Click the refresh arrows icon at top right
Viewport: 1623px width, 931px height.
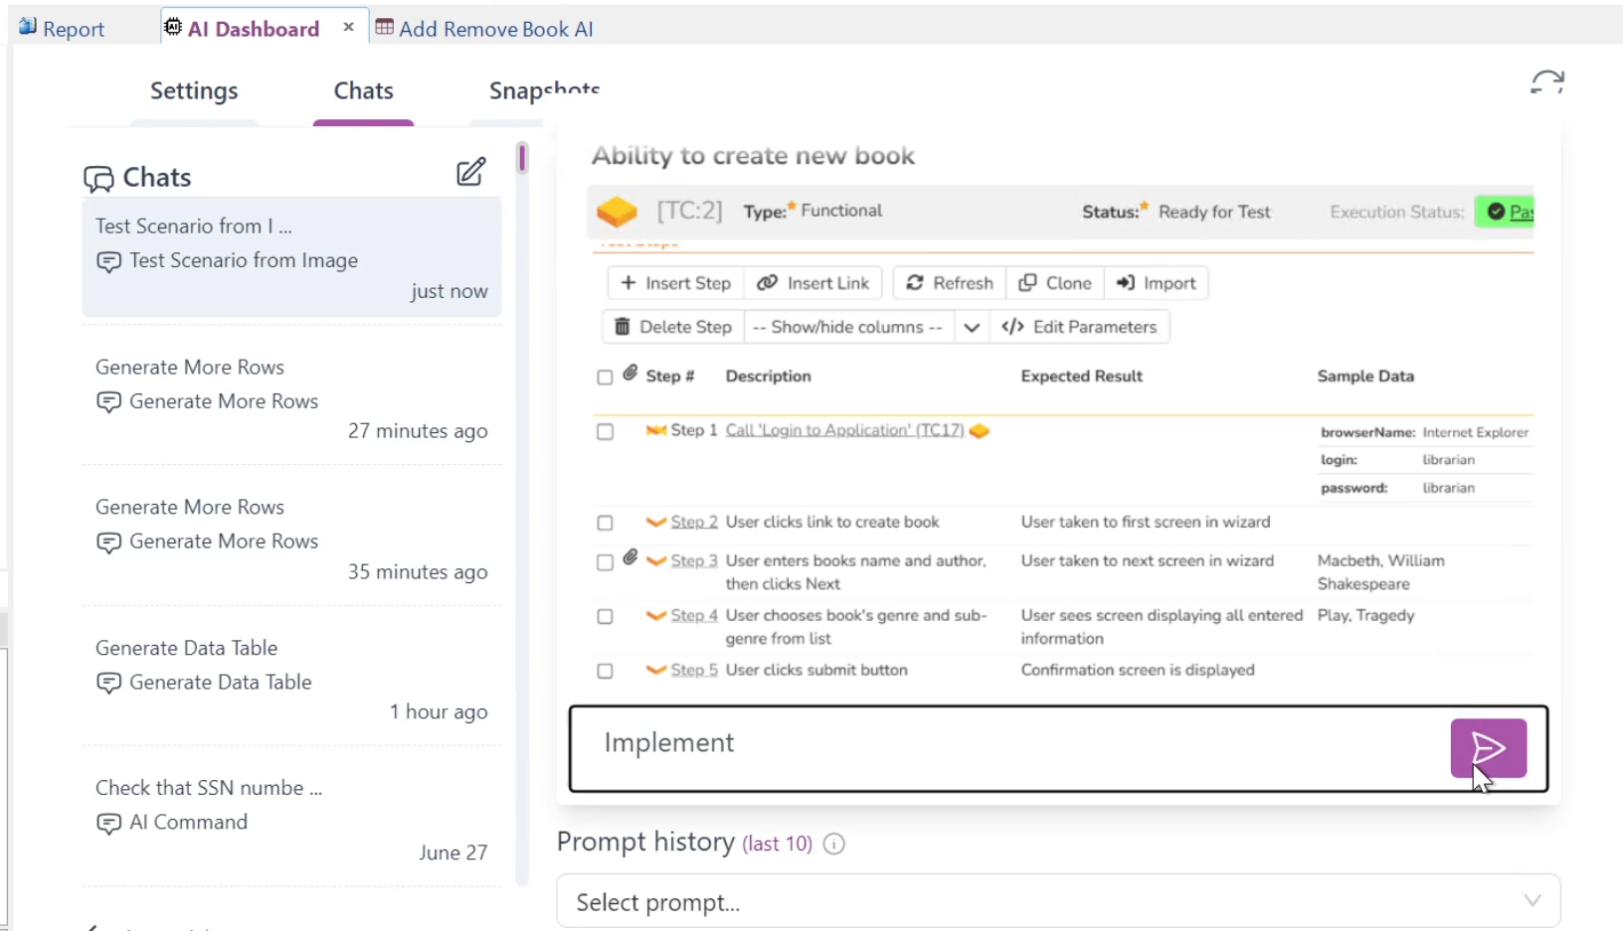tap(1546, 81)
